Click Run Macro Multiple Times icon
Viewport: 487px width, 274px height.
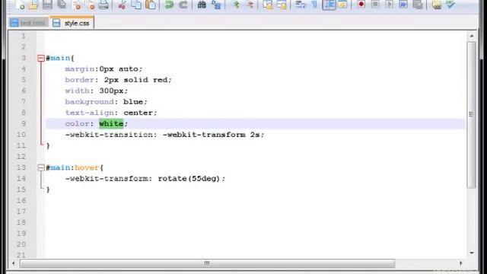403,5
